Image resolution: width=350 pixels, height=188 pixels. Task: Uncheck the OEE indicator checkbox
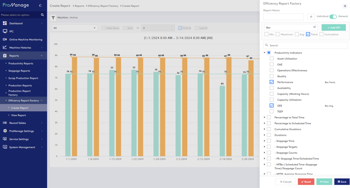coord(271,106)
